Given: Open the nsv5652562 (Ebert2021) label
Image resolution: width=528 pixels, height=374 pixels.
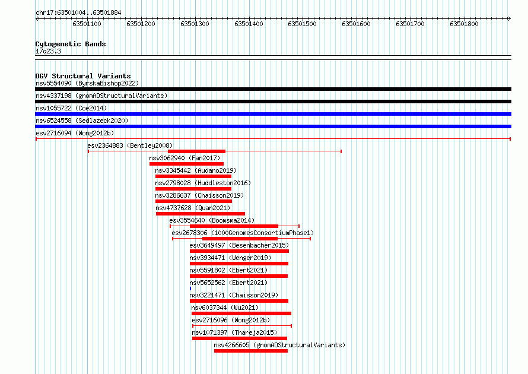Looking at the screenshot, I should coord(228,283).
